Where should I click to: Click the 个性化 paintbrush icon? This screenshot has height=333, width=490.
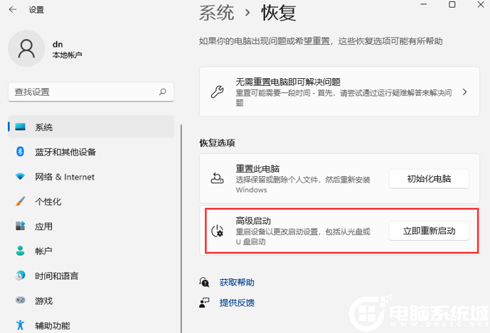(x=21, y=202)
